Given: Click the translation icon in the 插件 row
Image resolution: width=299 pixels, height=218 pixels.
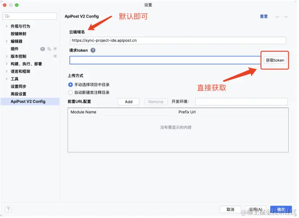Looking at the screenshot, I should coord(49,49).
